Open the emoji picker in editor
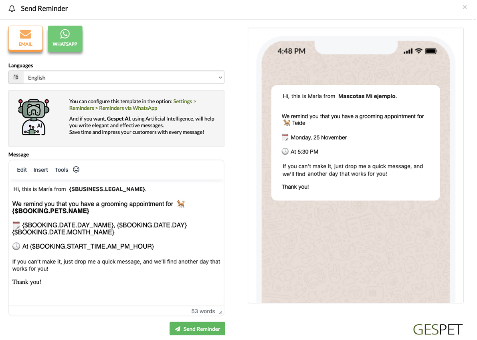 [76, 169]
